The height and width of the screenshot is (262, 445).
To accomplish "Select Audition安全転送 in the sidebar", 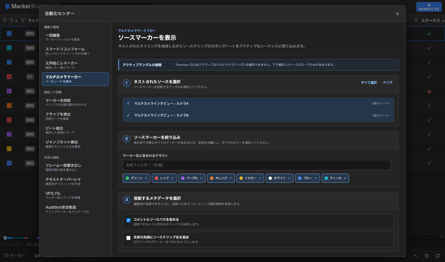I will [x=75, y=209].
